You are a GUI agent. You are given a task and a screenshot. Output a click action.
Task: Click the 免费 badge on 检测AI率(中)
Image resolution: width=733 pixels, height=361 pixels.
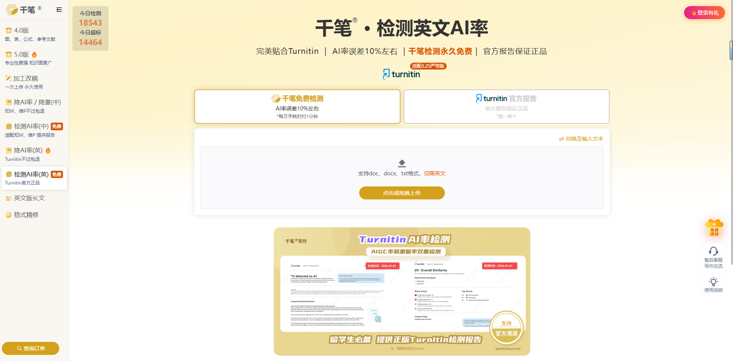(x=57, y=126)
